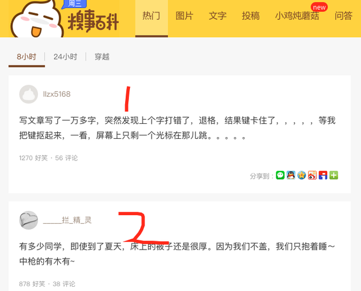Switch to the 热门 tab
Image resolution: width=361 pixels, height=291 pixels.
(151, 16)
